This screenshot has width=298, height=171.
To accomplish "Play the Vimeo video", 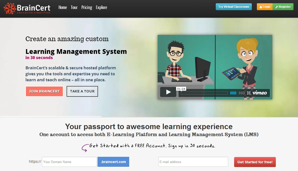I will pos(168,92).
